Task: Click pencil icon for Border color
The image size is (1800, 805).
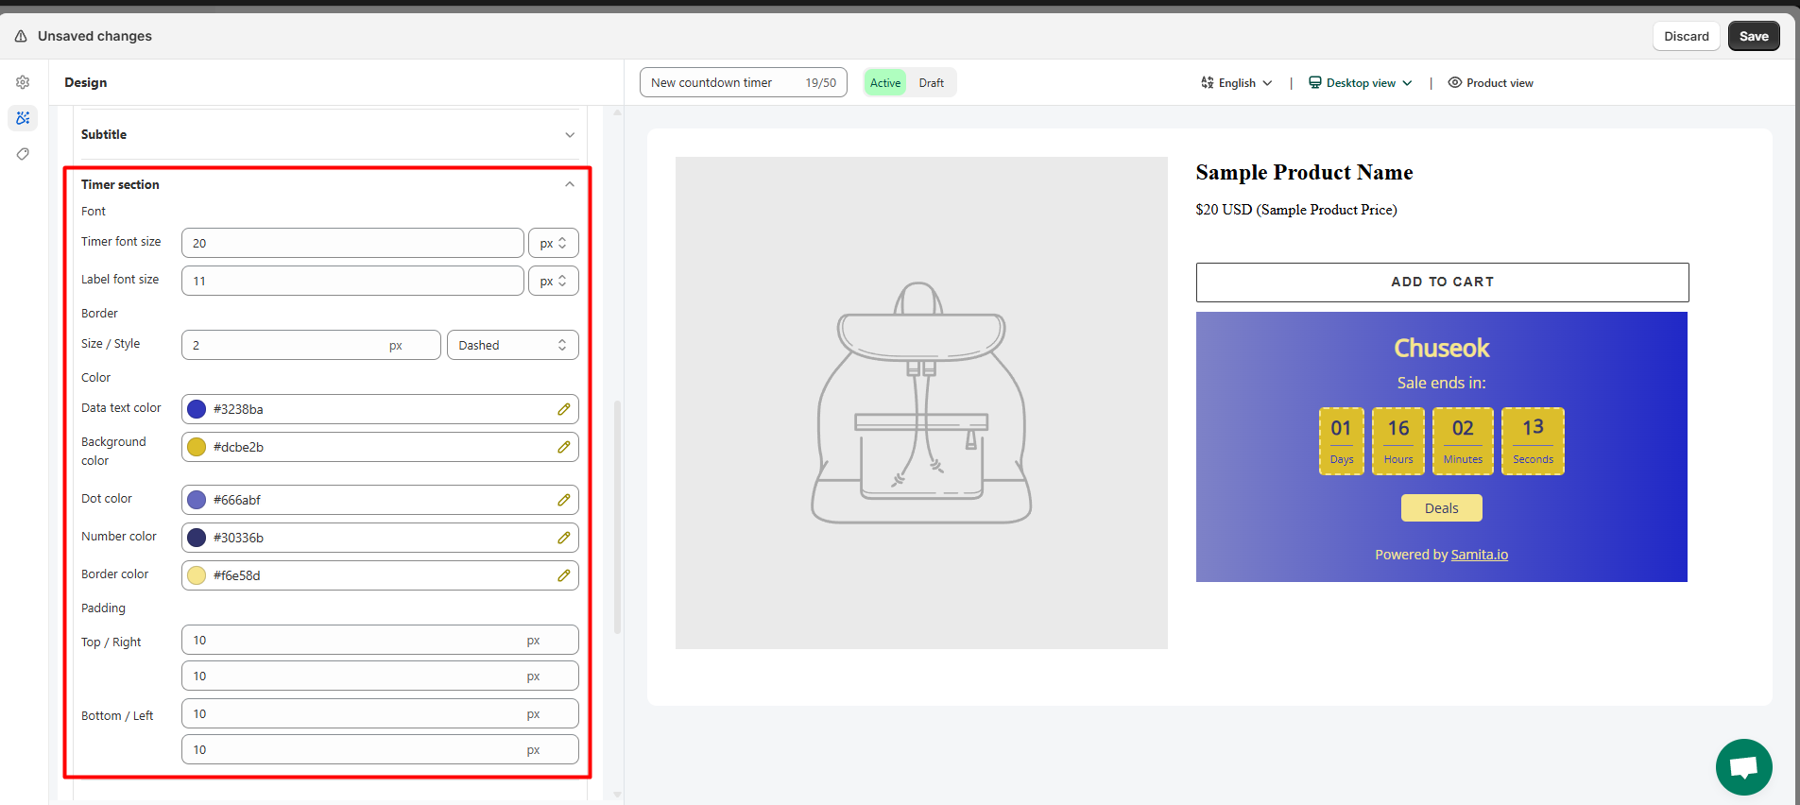Action: 563,575
